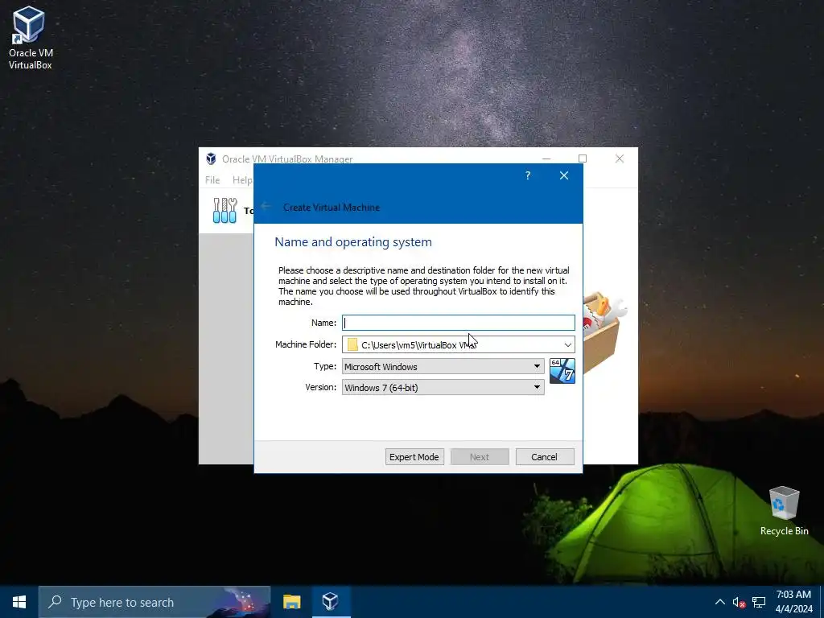The height and width of the screenshot is (618, 824).
Task: Click the 'Version:' label
Action: pos(320,387)
